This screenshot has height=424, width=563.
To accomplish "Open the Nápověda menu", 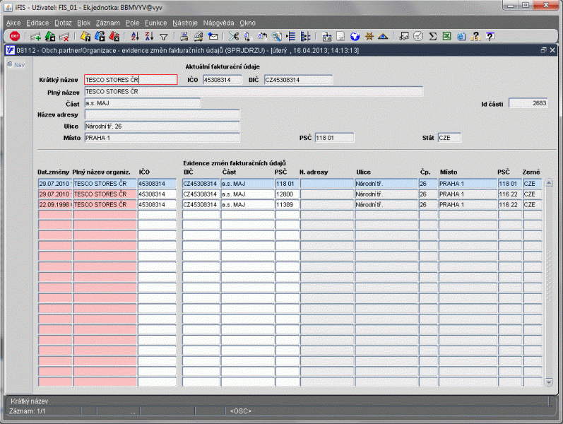I will point(218,23).
